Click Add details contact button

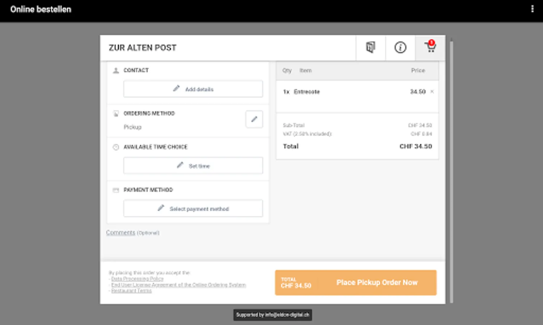point(193,89)
